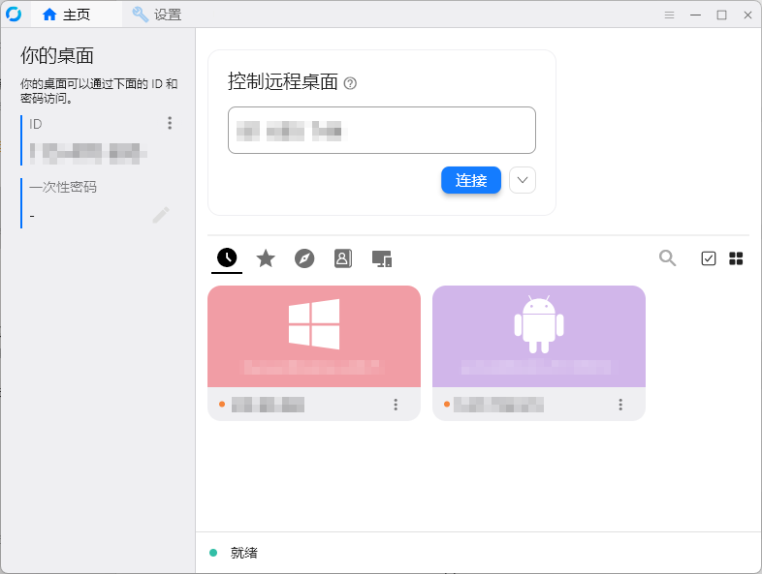Expand the dropdown arrow next to 连接

click(x=523, y=180)
